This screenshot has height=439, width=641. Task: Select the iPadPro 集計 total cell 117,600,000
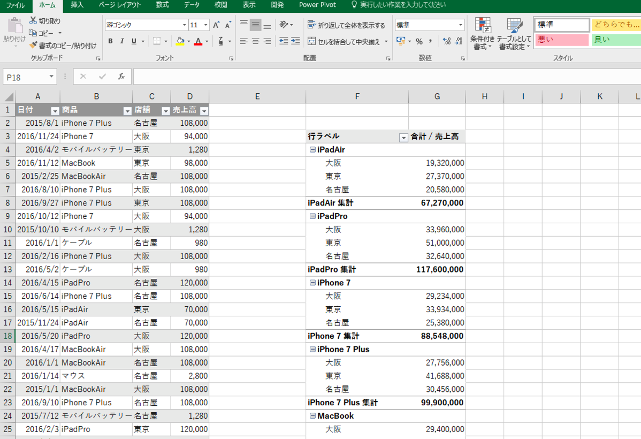coord(437,270)
